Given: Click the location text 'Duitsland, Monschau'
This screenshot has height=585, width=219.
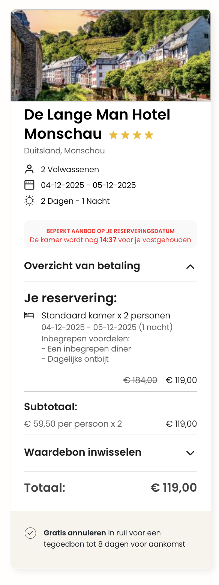Looking at the screenshot, I should tap(64, 151).
